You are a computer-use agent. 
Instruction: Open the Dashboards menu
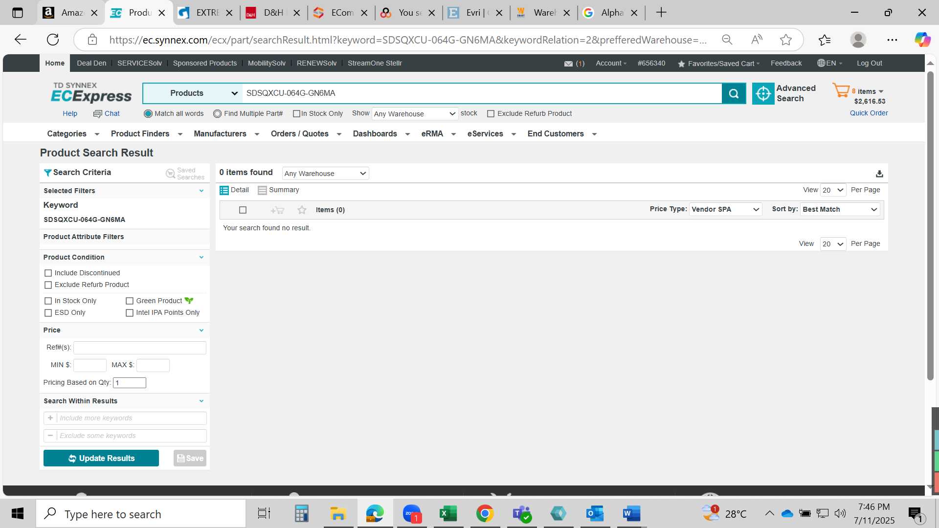click(381, 134)
